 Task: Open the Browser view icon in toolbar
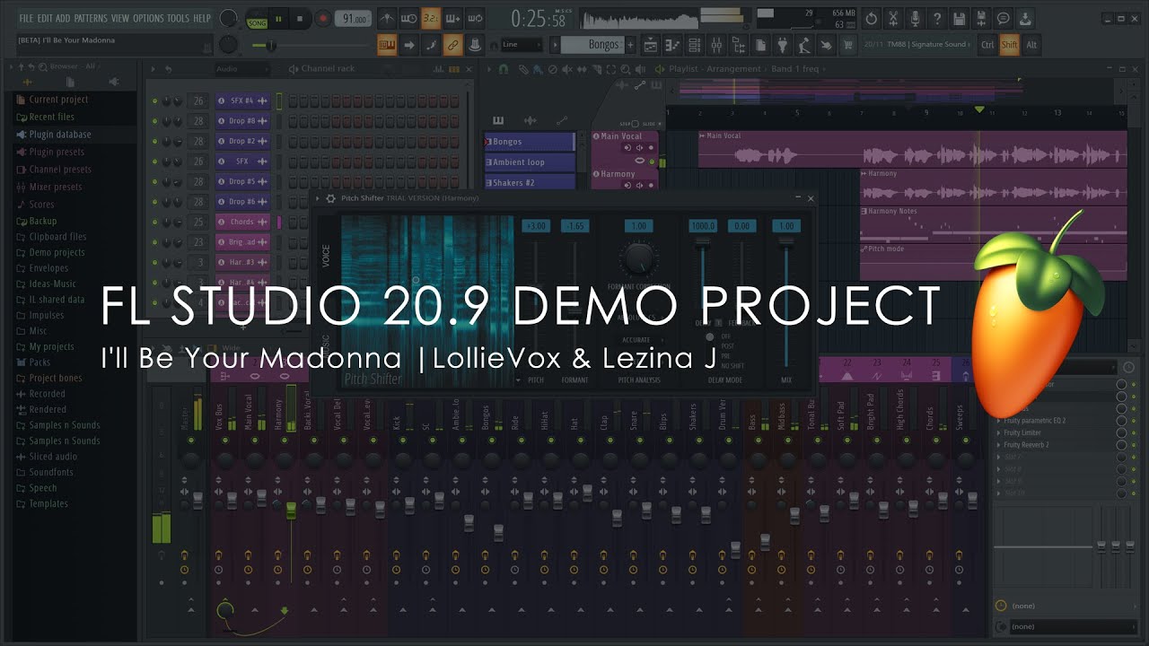pos(739,45)
